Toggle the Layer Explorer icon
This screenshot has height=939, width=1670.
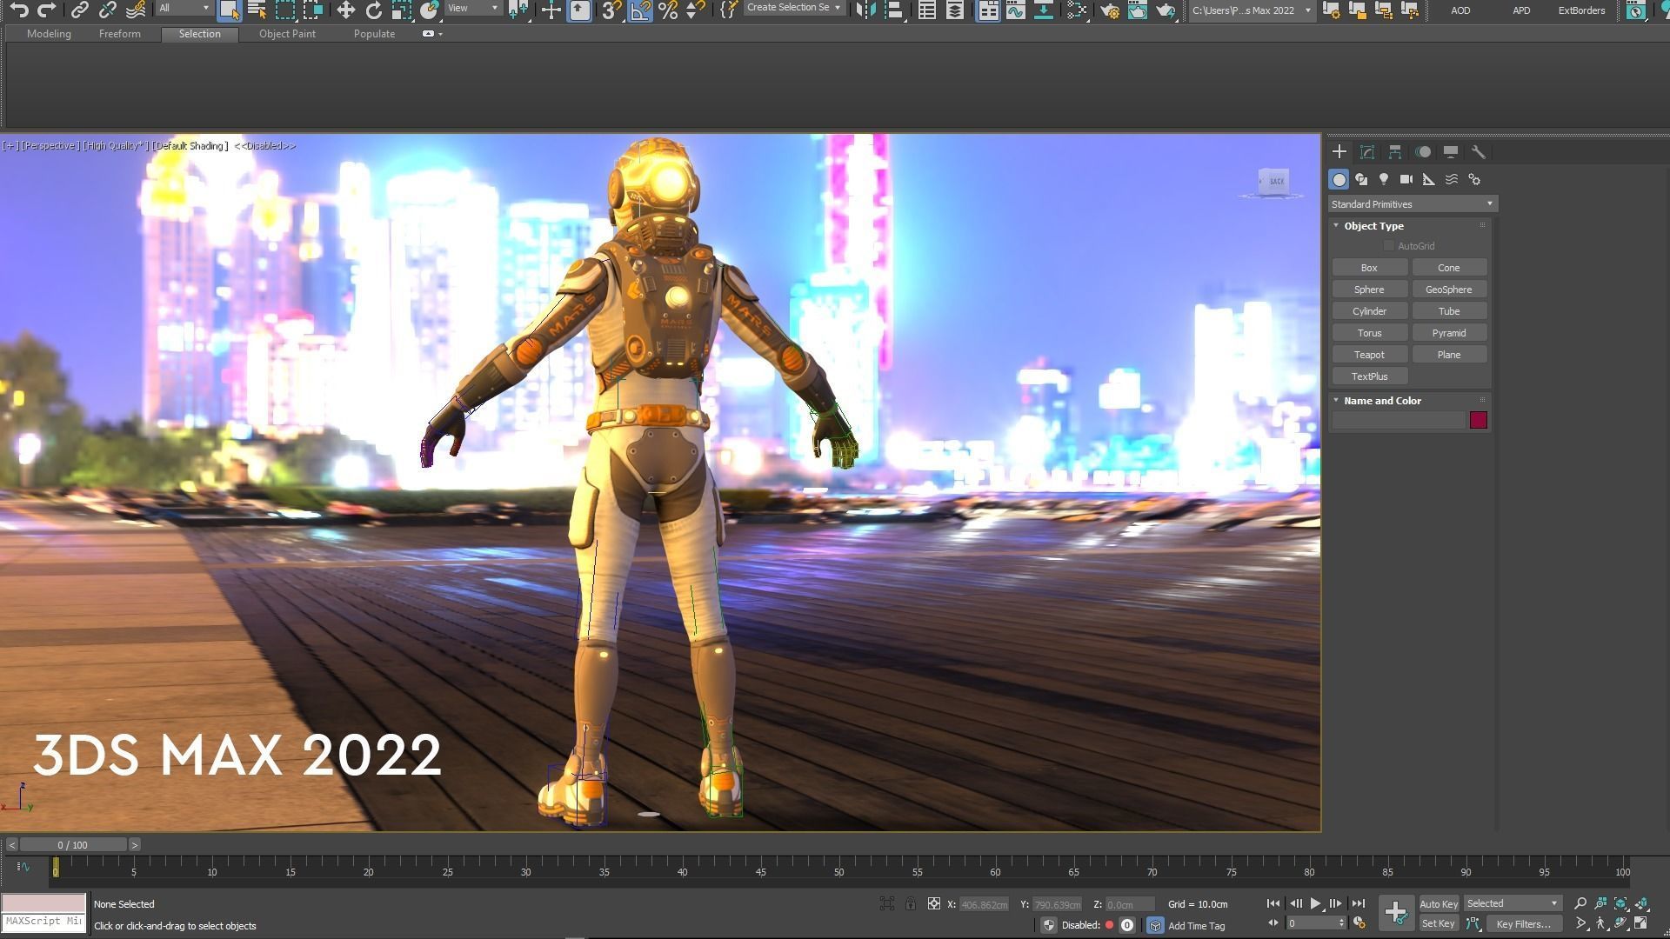(x=955, y=10)
